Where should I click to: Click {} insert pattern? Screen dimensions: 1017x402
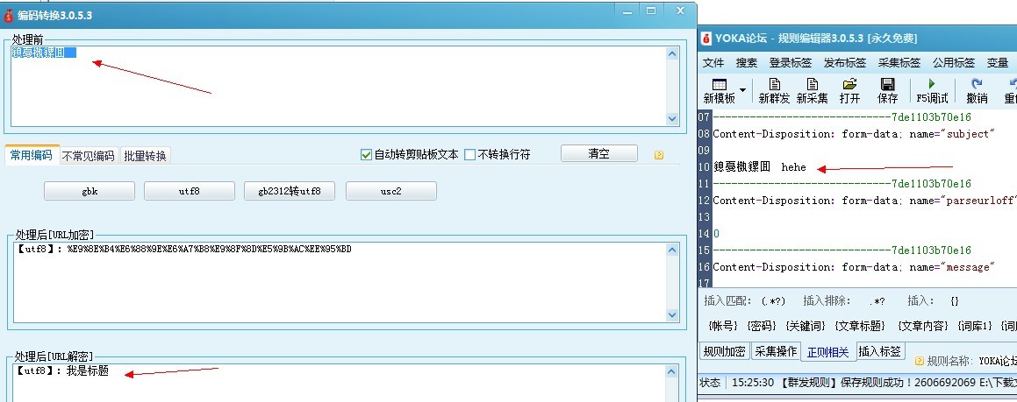click(x=954, y=301)
